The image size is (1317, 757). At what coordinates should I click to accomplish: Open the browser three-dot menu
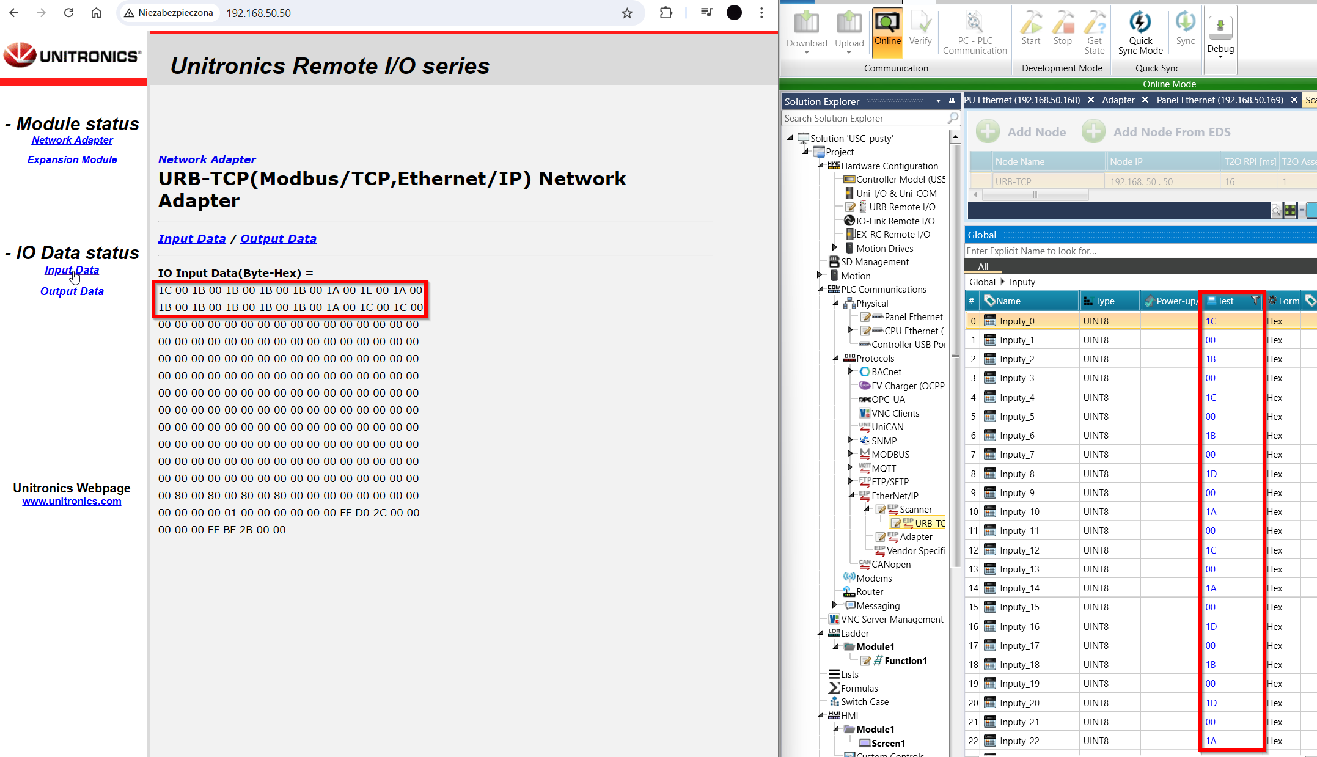click(x=761, y=13)
